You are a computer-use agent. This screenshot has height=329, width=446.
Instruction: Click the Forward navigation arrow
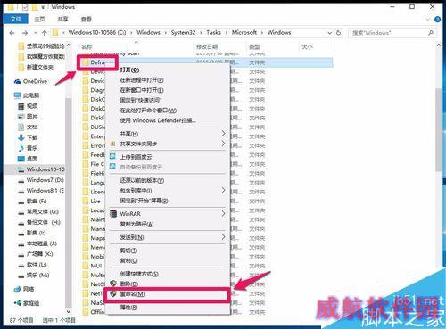pyautogui.click(x=25, y=33)
